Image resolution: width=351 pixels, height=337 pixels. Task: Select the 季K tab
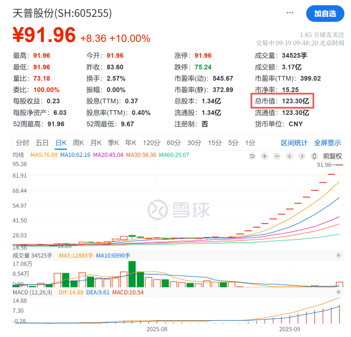pyautogui.click(x=113, y=143)
